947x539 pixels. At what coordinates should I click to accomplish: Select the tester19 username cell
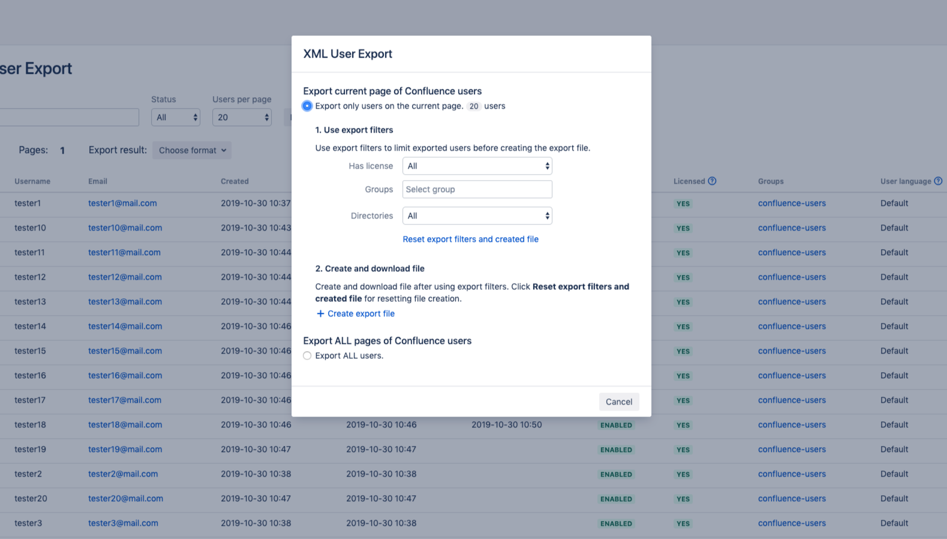pyautogui.click(x=30, y=449)
